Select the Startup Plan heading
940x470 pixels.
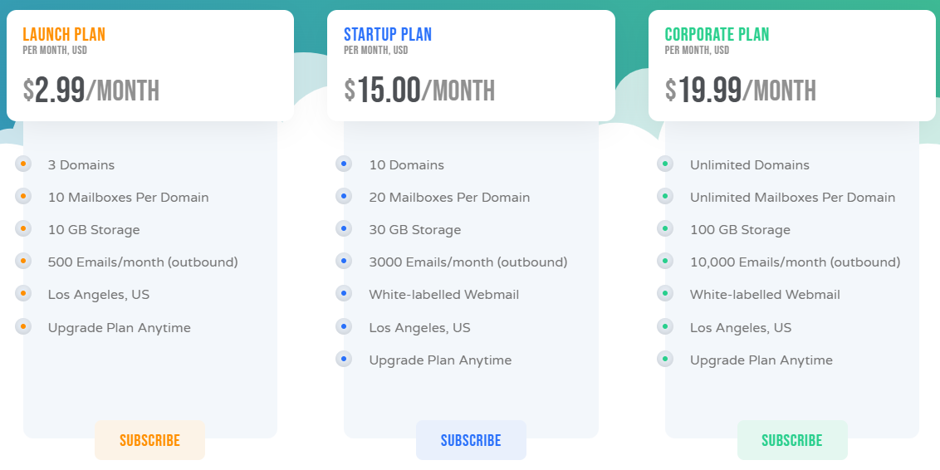pos(388,35)
